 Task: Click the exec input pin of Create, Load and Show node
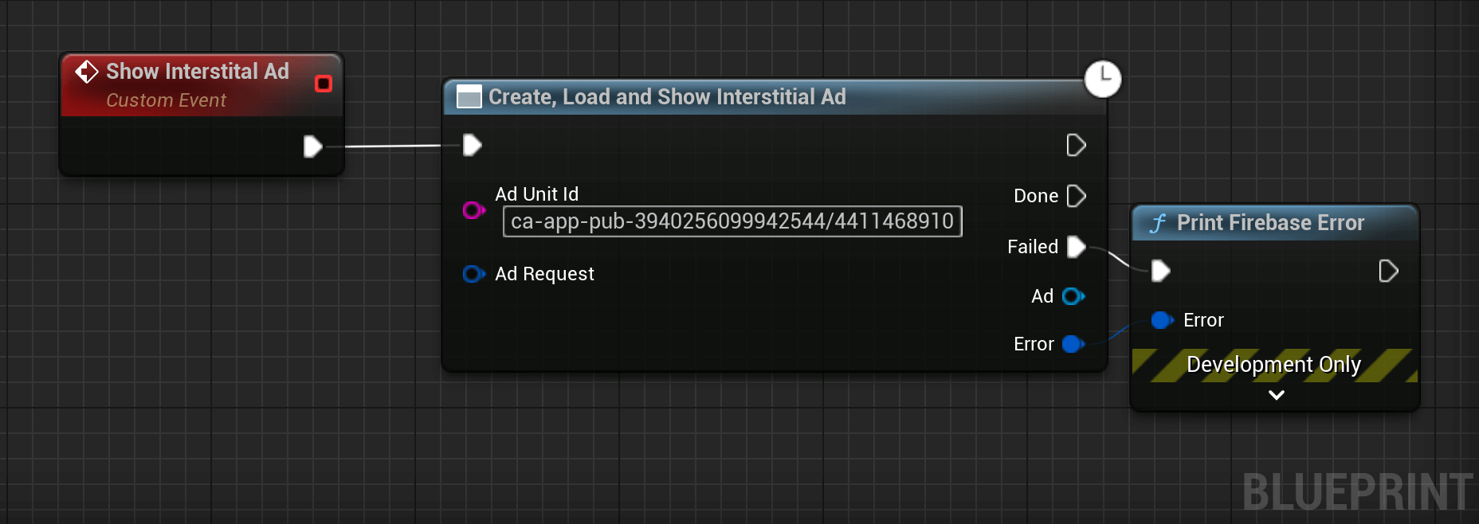(x=473, y=145)
